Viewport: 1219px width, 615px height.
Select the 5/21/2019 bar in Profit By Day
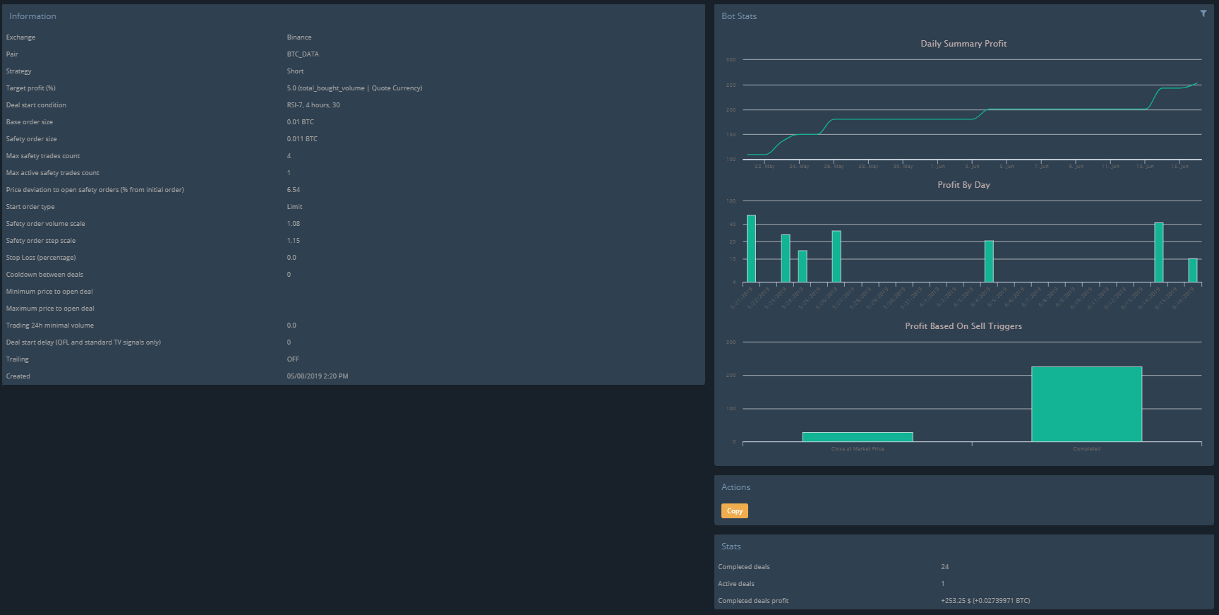pyautogui.click(x=751, y=249)
